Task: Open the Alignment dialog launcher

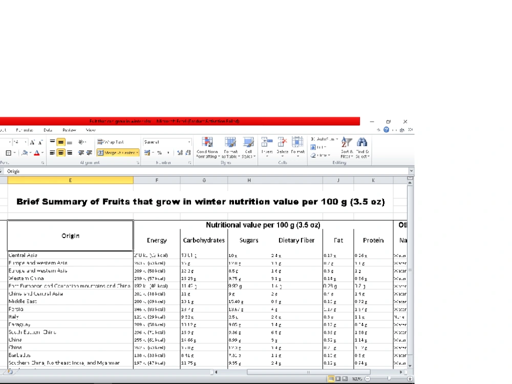Action: 138,163
